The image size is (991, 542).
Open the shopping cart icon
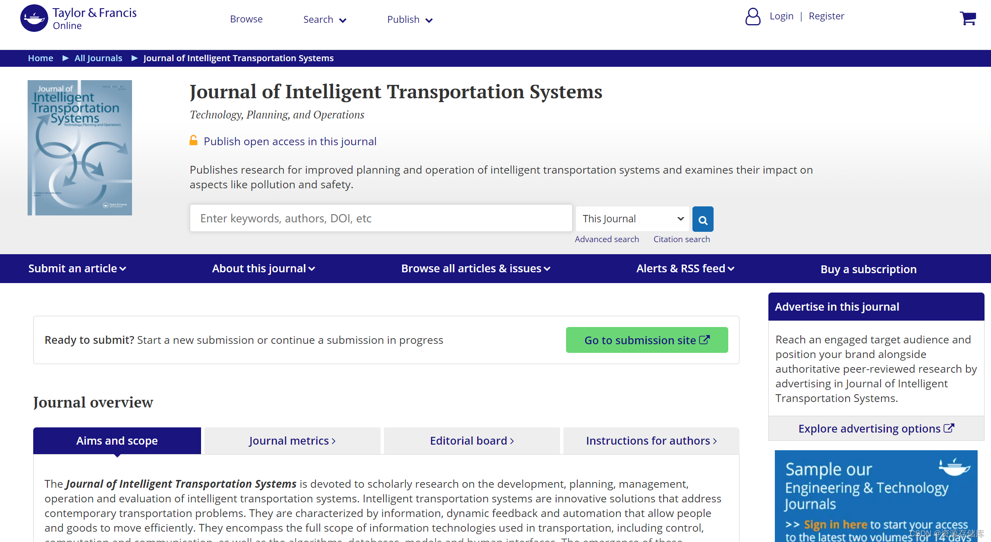tap(968, 19)
